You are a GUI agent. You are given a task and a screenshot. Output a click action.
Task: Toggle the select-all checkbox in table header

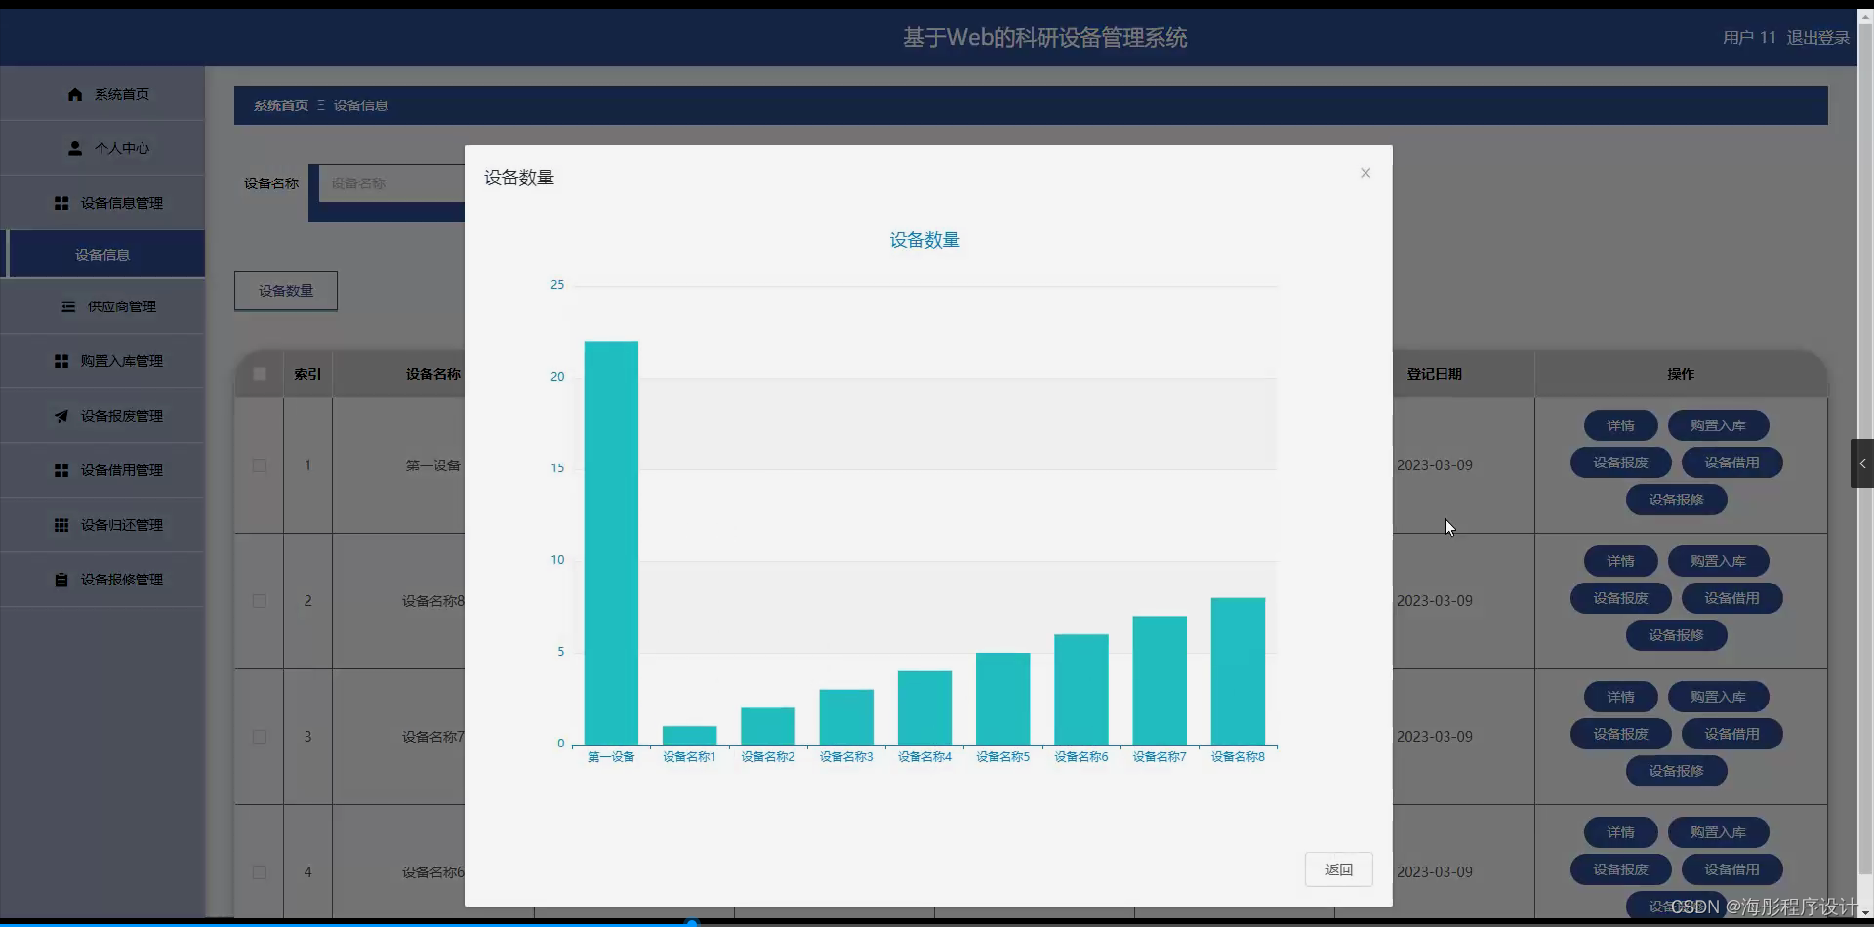tap(259, 374)
